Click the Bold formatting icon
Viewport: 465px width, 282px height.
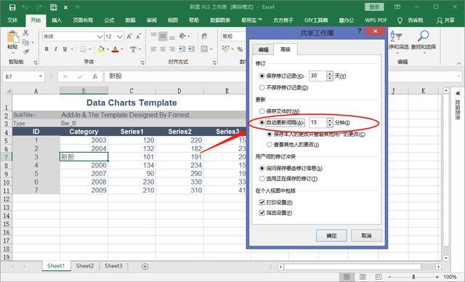pyautogui.click(x=46, y=49)
